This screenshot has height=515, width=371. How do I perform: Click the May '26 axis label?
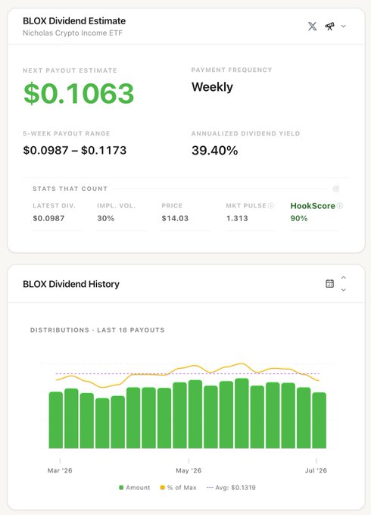[x=189, y=470]
